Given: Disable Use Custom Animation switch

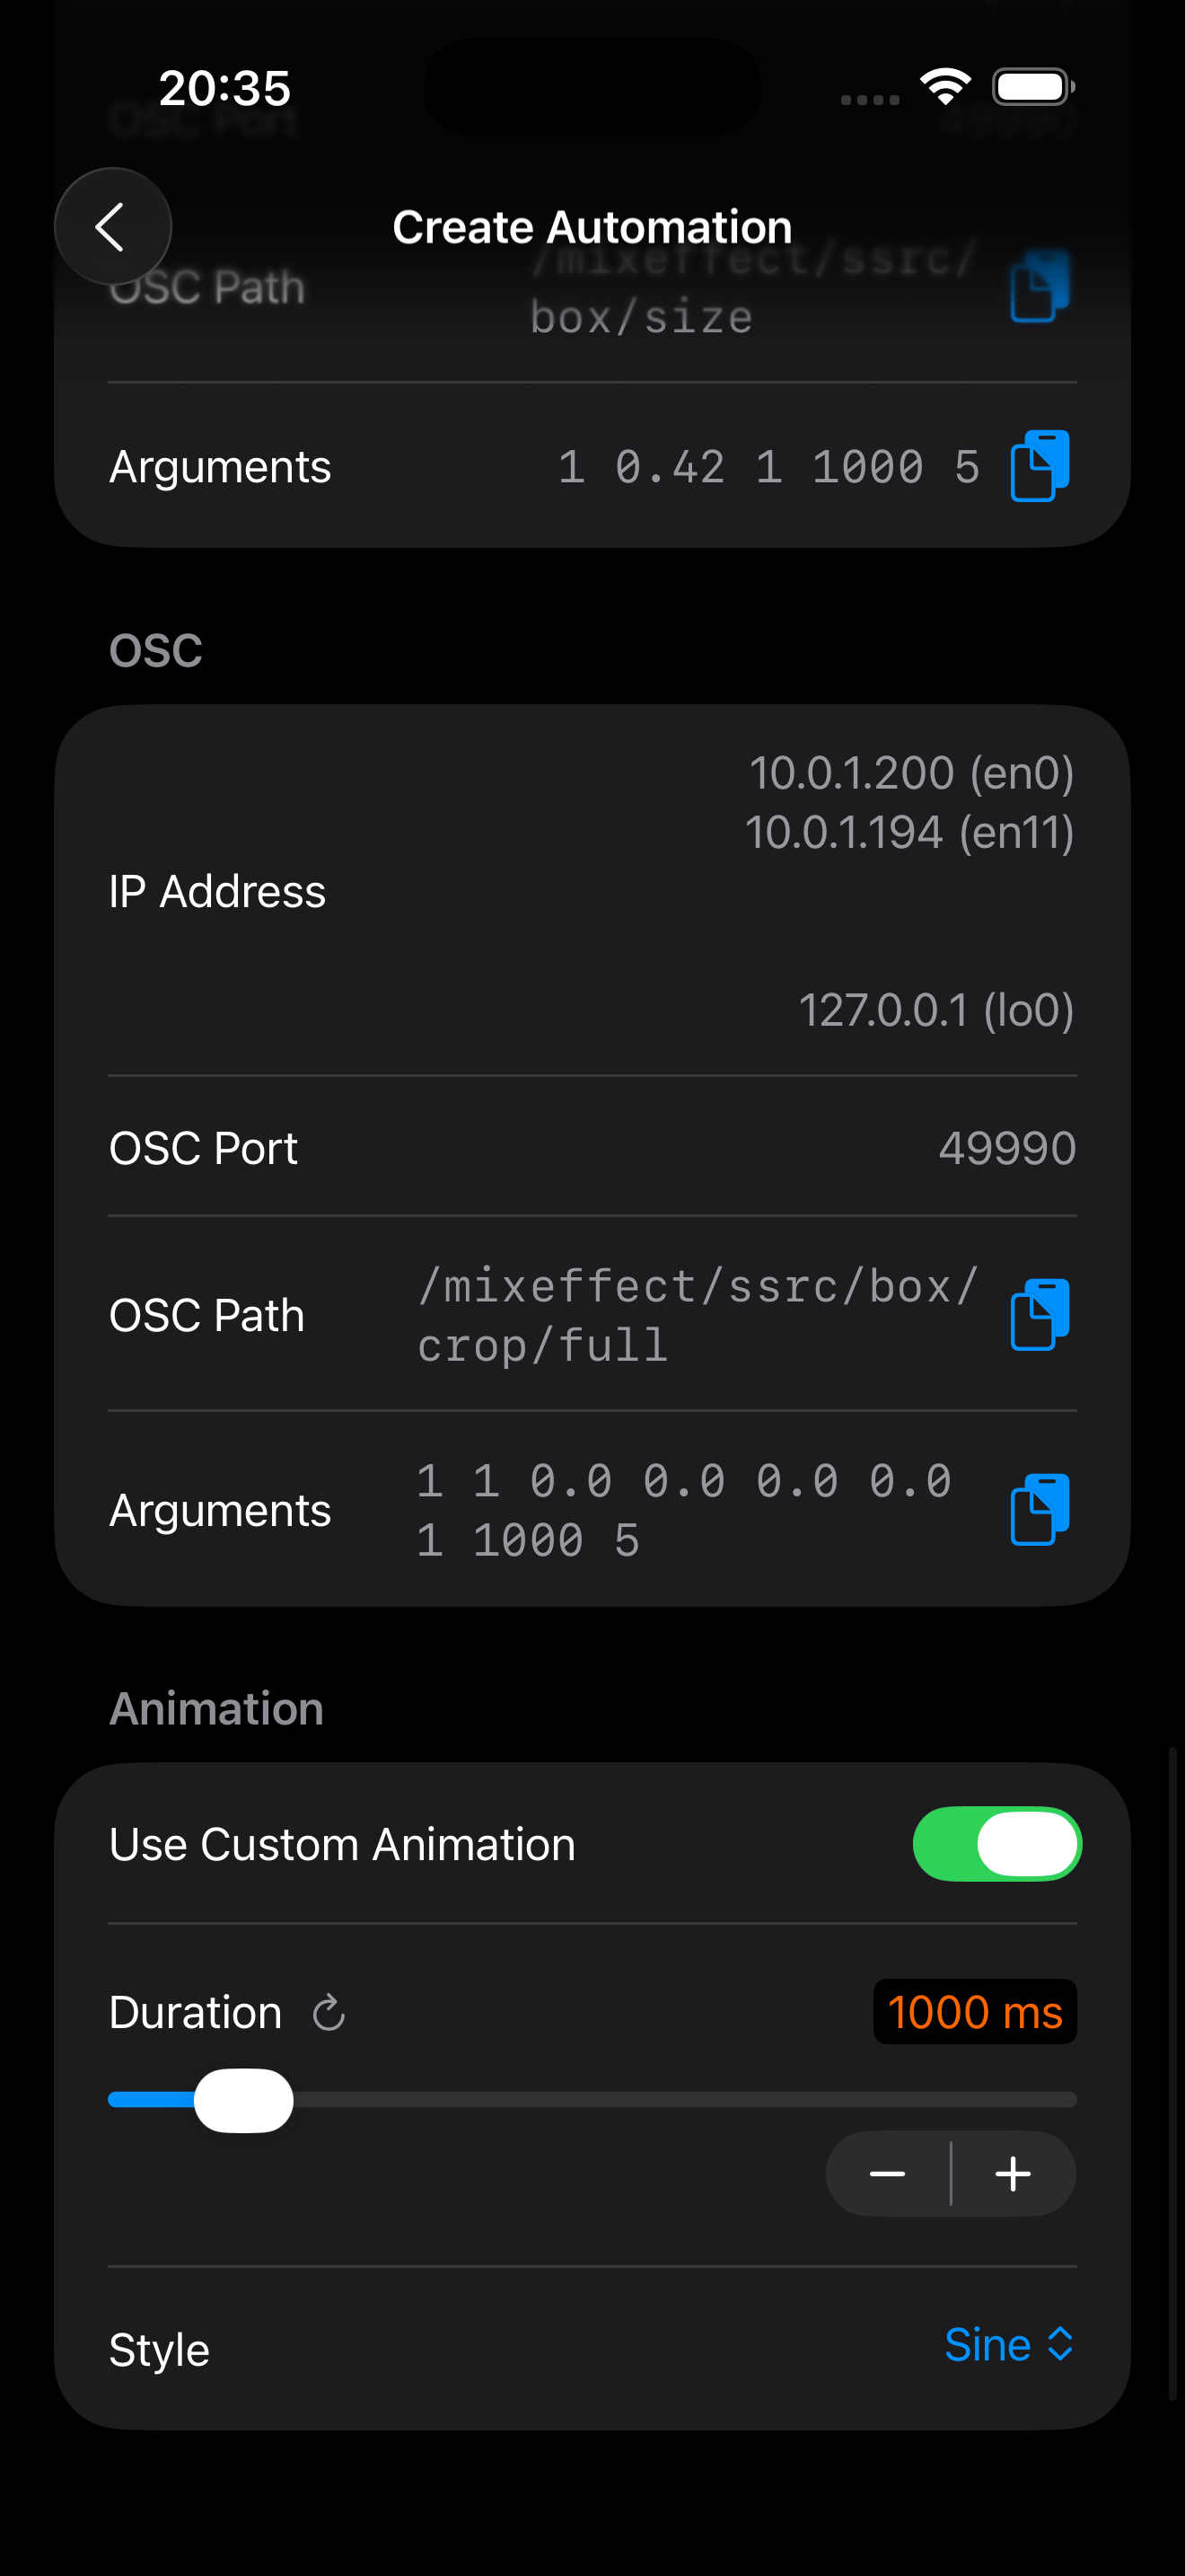Looking at the screenshot, I should coord(996,1844).
